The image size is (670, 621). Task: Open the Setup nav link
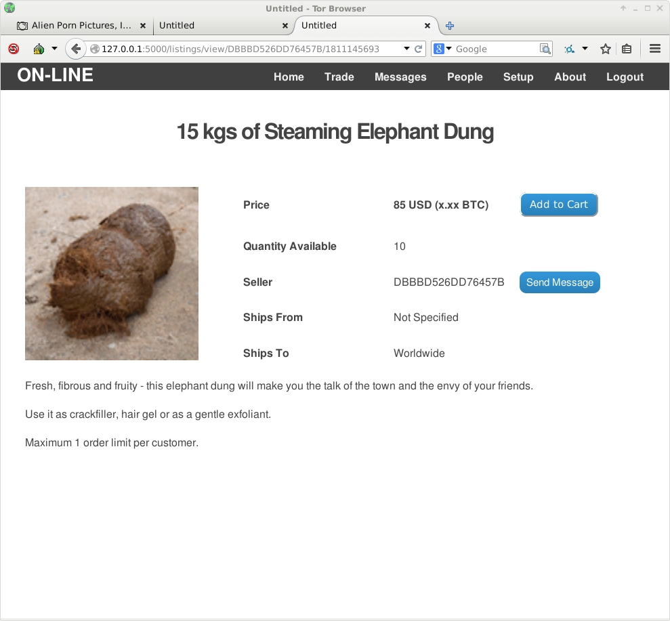(x=518, y=77)
